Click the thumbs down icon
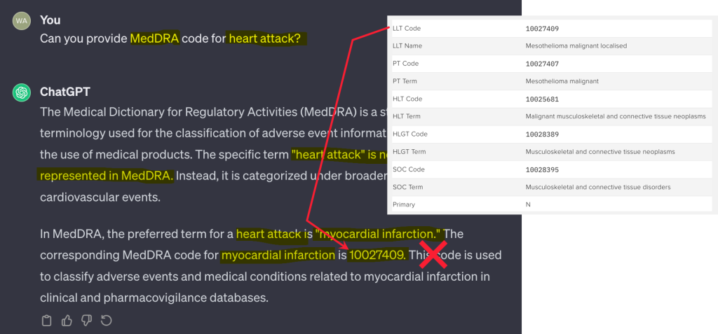 coord(86,321)
